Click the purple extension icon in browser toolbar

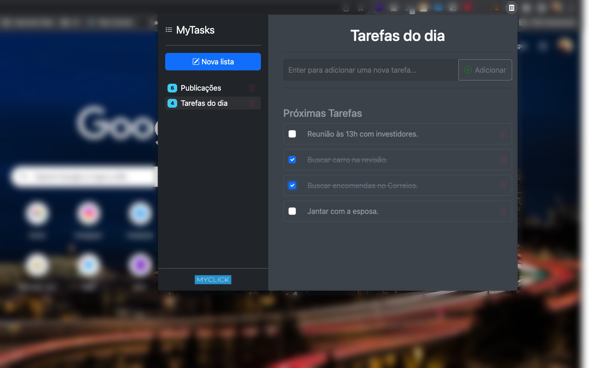point(379,8)
